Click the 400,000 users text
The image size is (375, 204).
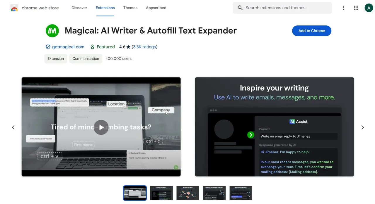tap(118, 58)
